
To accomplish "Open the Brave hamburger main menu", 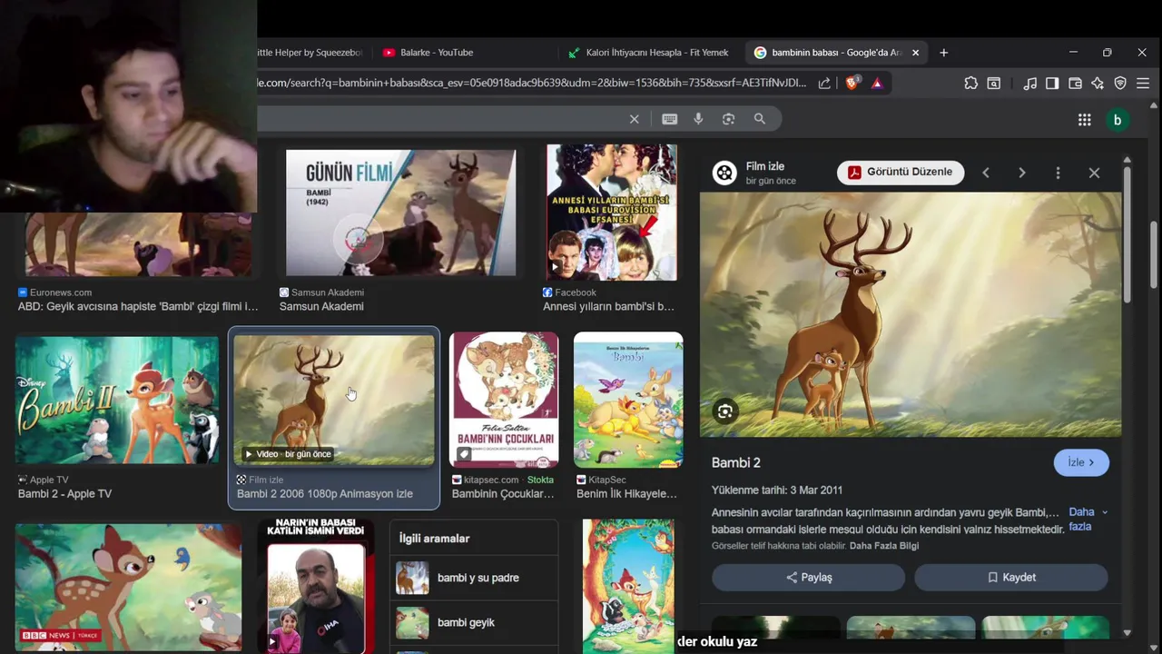I will click(1142, 83).
